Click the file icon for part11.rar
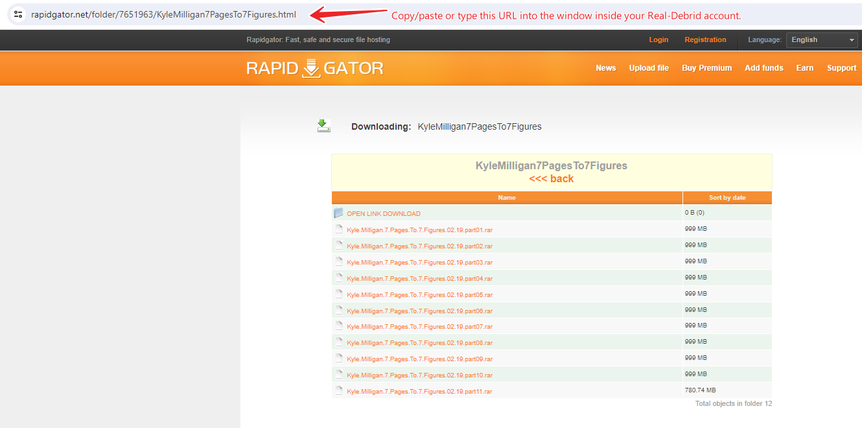The width and height of the screenshot is (862, 428). coord(338,390)
